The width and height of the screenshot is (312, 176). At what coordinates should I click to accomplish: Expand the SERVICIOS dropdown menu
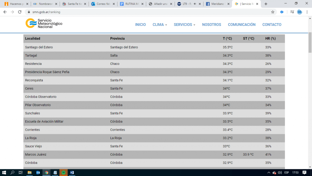pos(184,25)
